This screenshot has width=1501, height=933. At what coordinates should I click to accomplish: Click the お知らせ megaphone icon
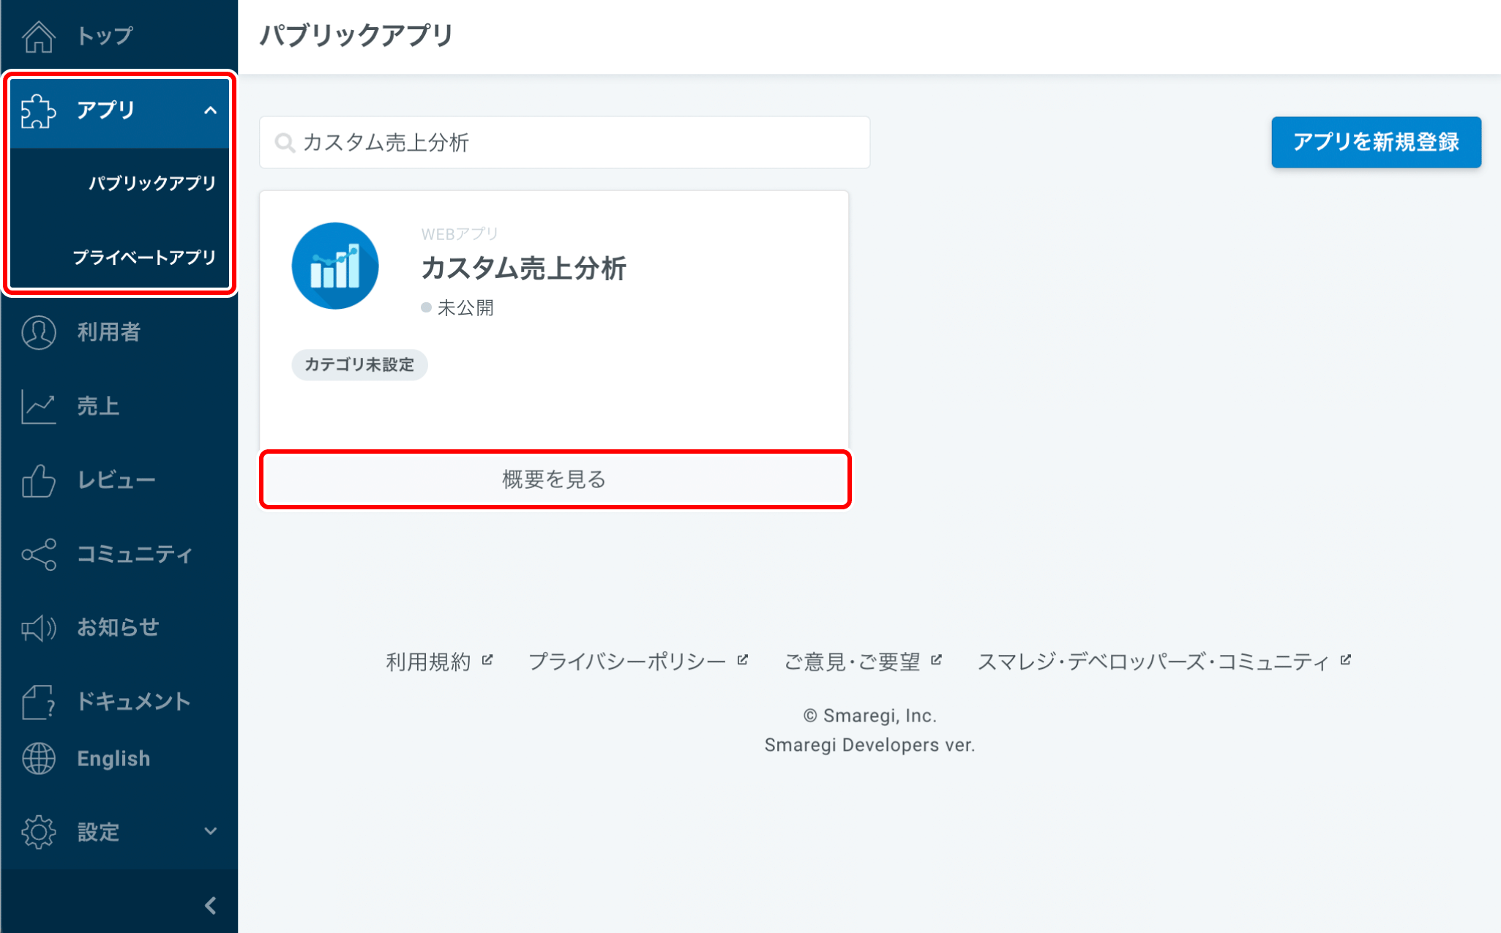pos(39,627)
